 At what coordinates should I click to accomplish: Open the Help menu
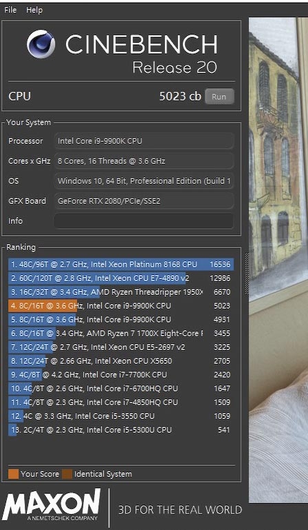tap(34, 10)
